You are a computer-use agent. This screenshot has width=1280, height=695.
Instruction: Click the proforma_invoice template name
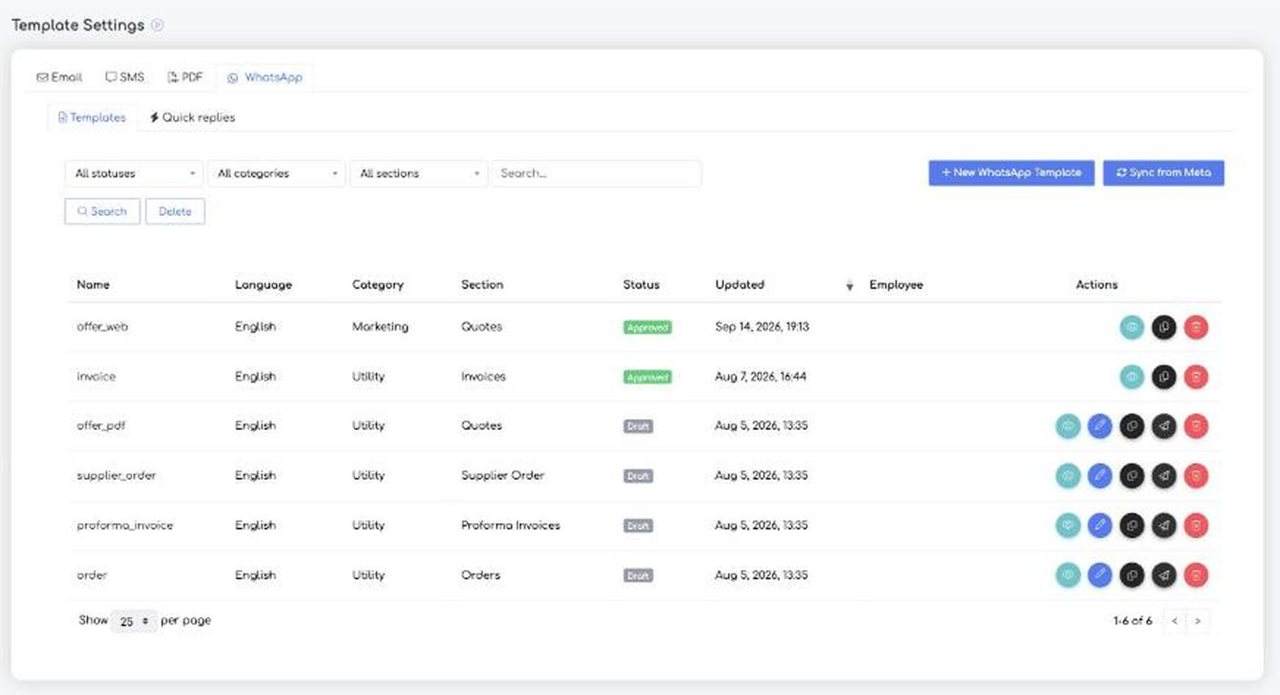click(125, 525)
